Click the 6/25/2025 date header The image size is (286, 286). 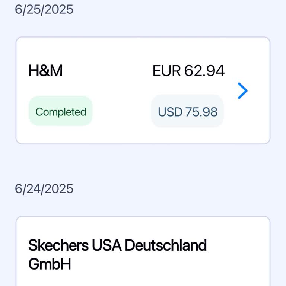point(44,9)
